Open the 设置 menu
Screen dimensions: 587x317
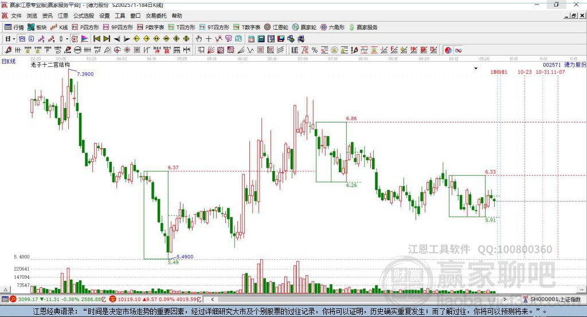pyautogui.click(x=104, y=15)
